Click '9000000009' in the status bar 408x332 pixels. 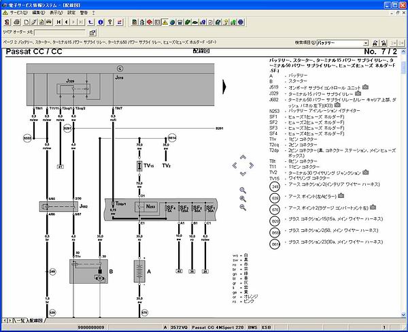click(x=91, y=327)
